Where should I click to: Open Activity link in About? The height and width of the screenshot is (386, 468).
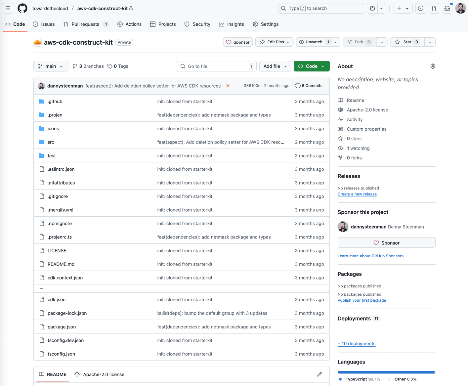(x=351, y=119)
